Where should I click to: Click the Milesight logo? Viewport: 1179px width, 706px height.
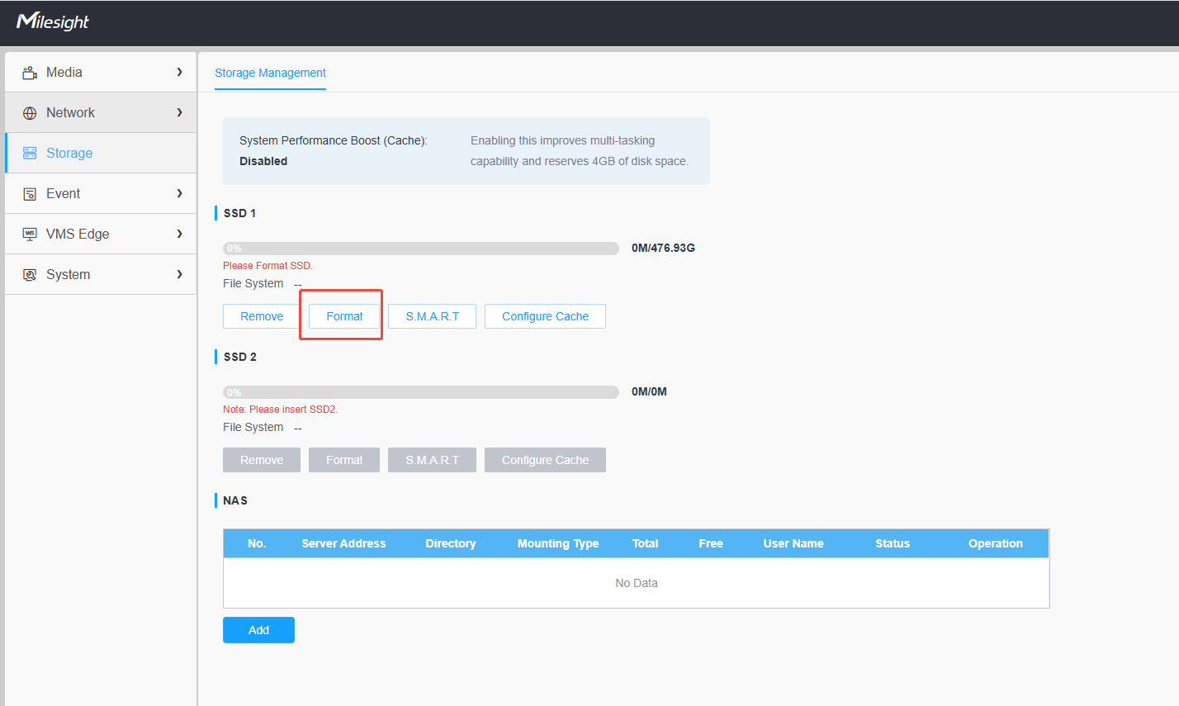pyautogui.click(x=53, y=21)
